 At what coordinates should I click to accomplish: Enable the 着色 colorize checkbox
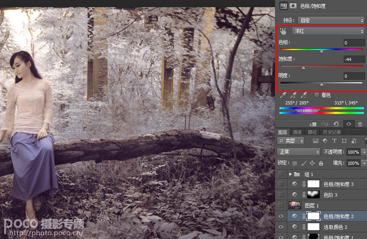(317, 95)
